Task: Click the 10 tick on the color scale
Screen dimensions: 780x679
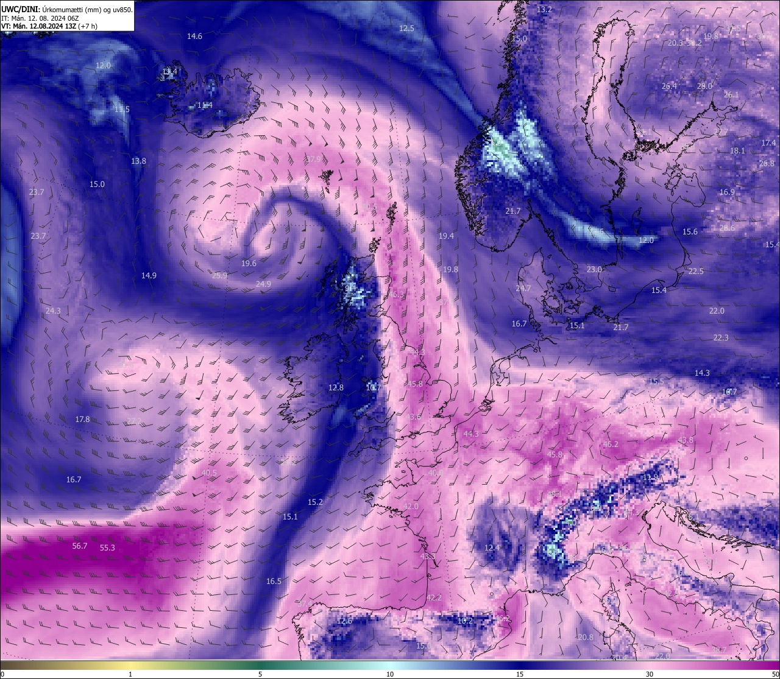Action: click(x=390, y=674)
